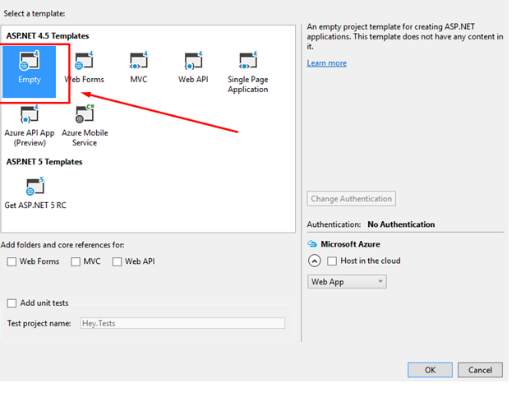516x402 pixels.
Task: Collapse the Microsoft Azure section chevron
Action: (x=314, y=261)
